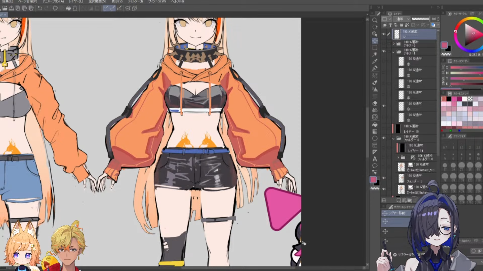Collapse the フォルダー 4 layer folder
Screen dimensions: 483x271
pos(393,139)
